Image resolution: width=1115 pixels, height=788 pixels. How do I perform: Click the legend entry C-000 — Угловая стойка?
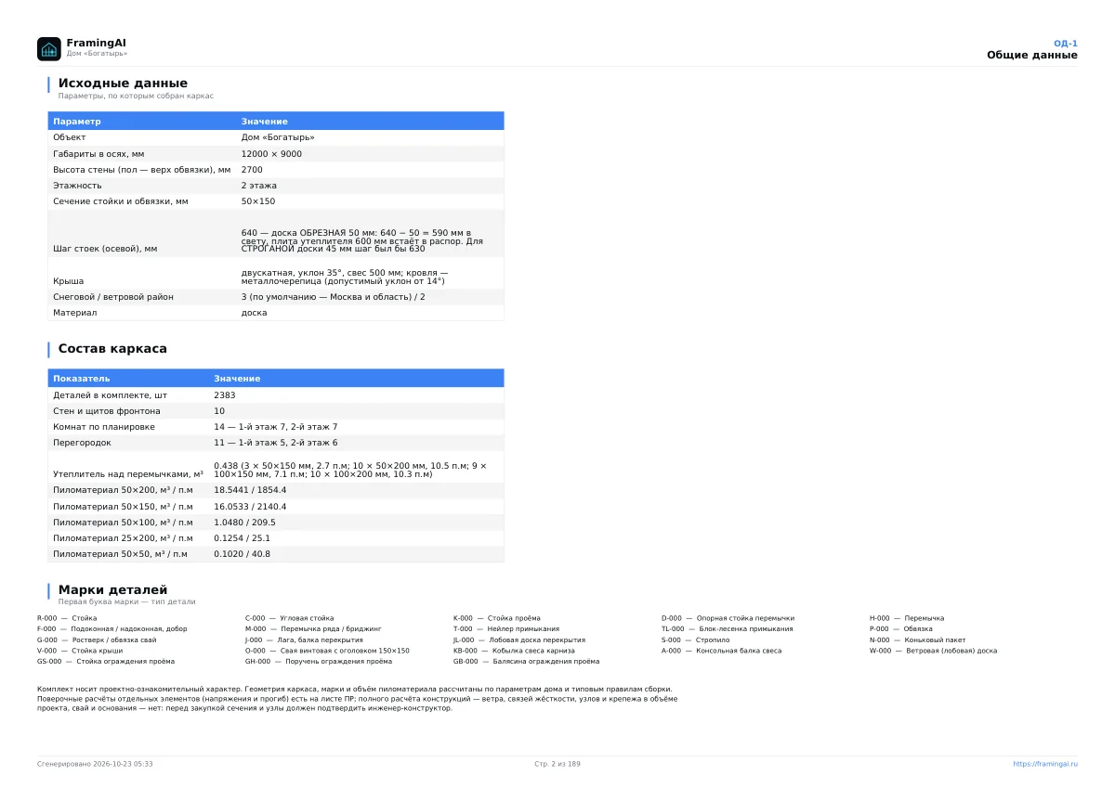pyautogui.click(x=290, y=618)
